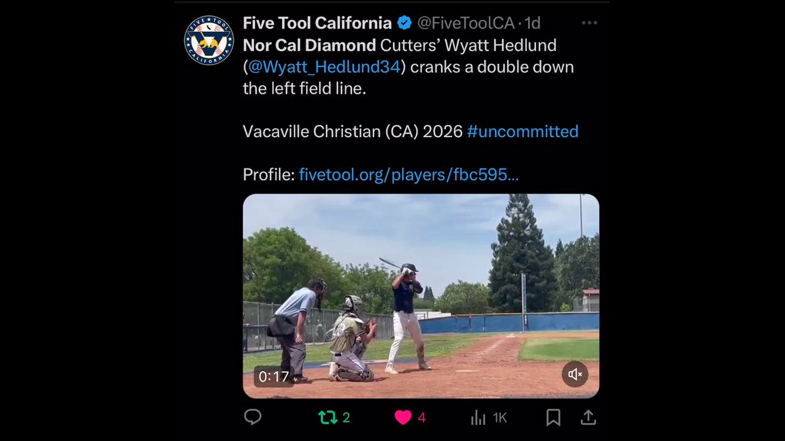The width and height of the screenshot is (785, 441).
Task: Click the green repost arrows icon
Action: (x=327, y=418)
